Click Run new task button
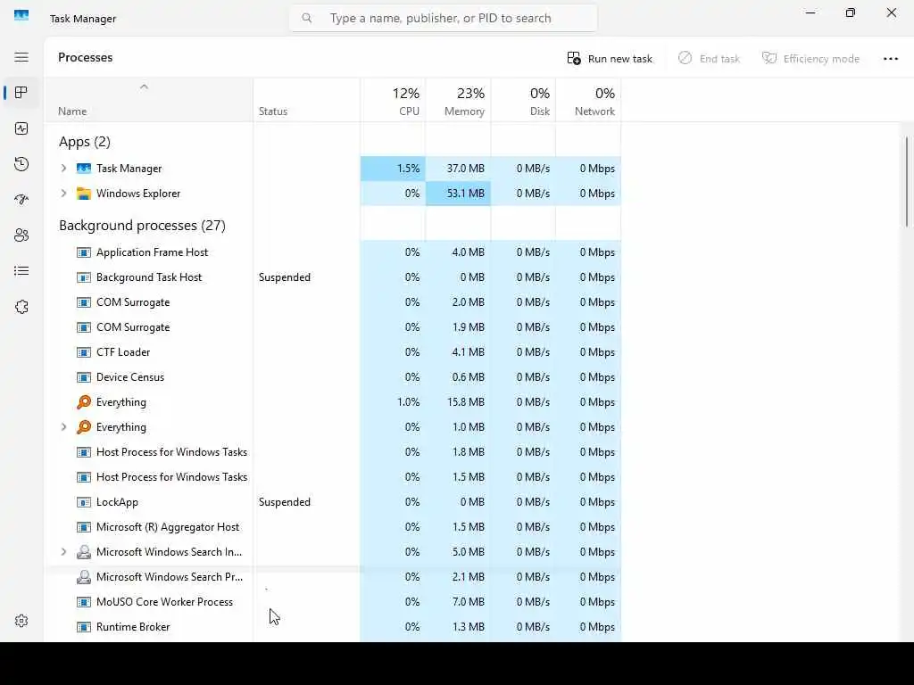Screen dimensions: 914x685 click(610, 58)
